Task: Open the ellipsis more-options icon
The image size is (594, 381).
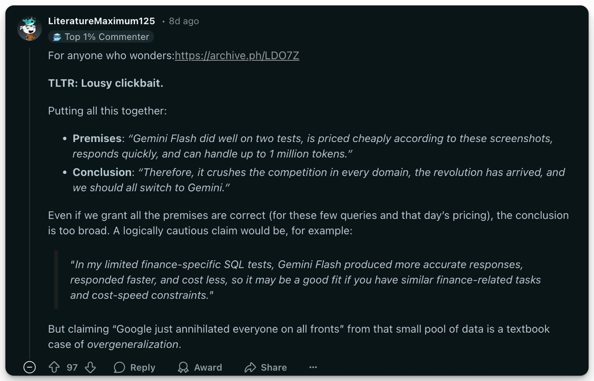Action: click(x=313, y=367)
